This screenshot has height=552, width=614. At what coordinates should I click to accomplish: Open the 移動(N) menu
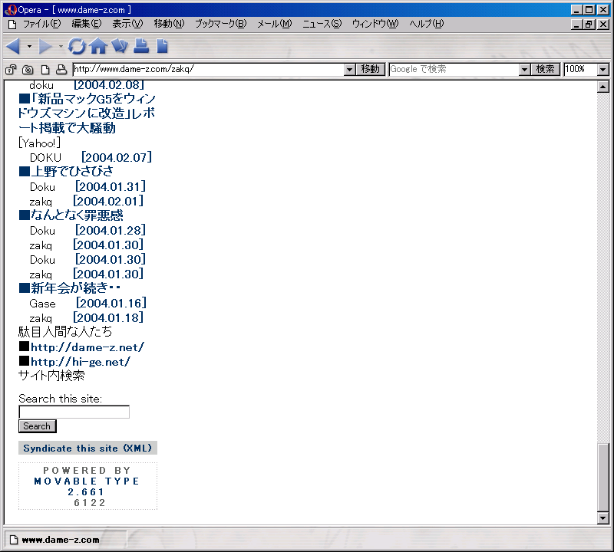[169, 24]
